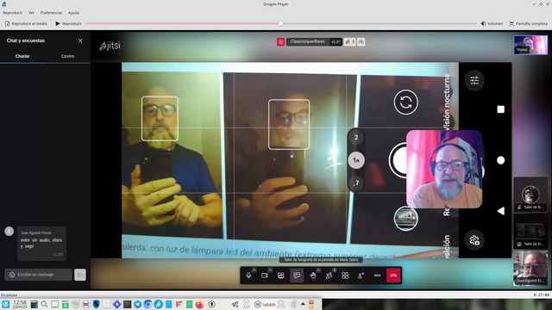Screen dimensions: 552x310
Task: Toggle the camera in the Jitsi toolbar
Action: (265, 276)
